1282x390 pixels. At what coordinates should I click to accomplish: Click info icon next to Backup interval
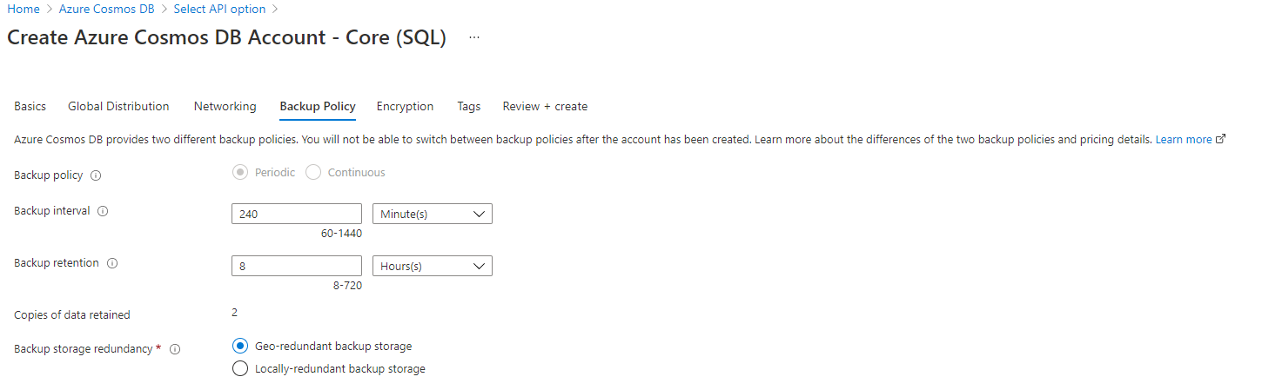[x=103, y=211]
